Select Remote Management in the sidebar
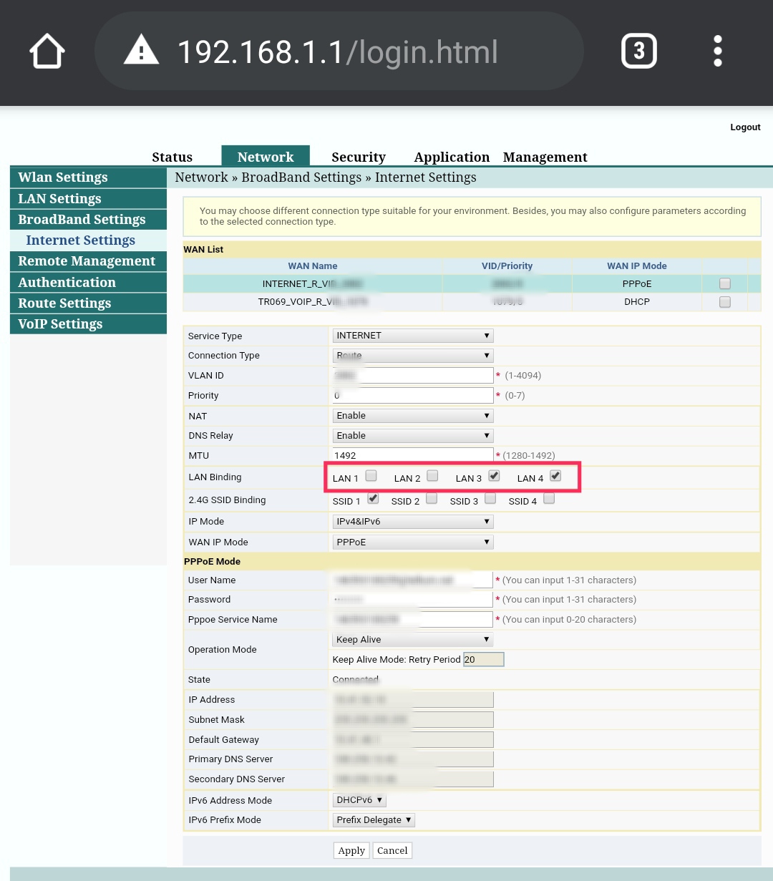The width and height of the screenshot is (773, 881). pos(87,261)
